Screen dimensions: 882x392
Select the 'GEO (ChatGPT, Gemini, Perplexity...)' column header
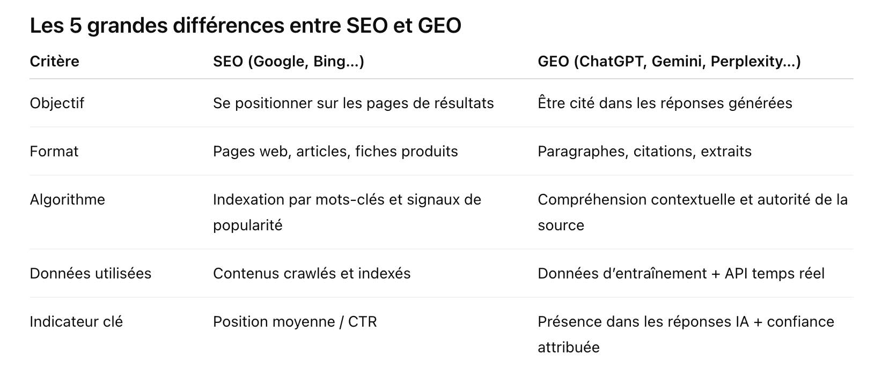click(668, 61)
